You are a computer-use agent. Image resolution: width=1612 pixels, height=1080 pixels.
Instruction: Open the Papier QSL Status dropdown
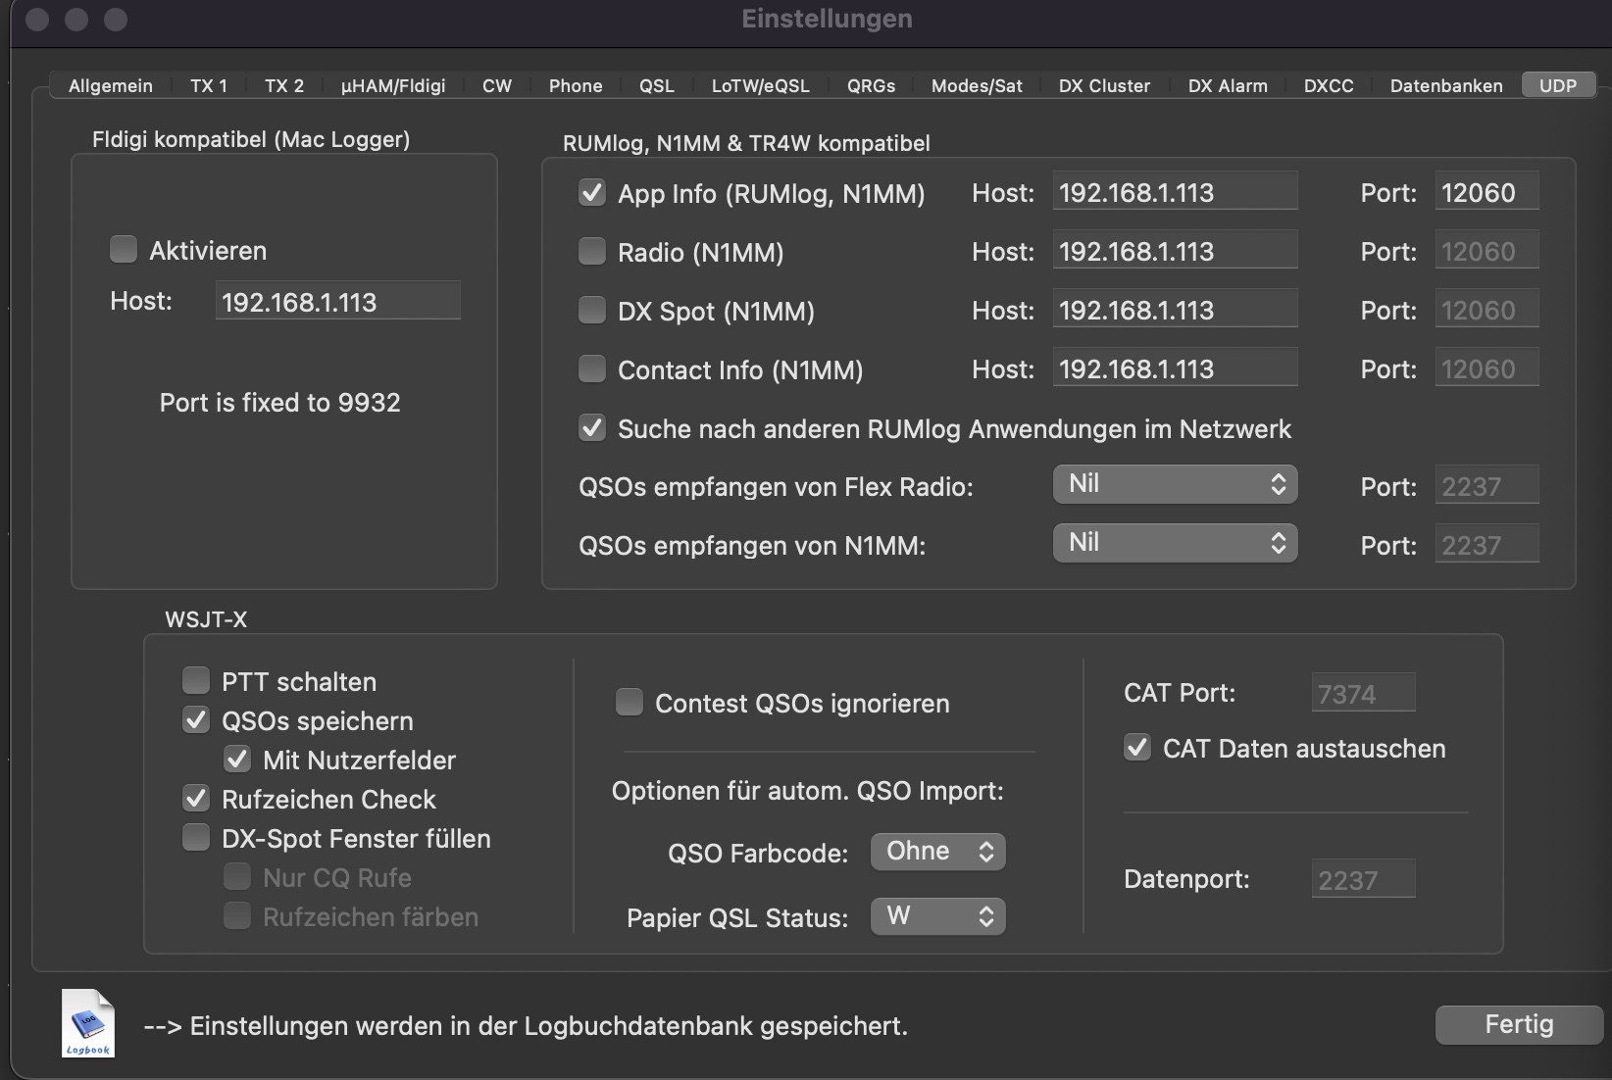tap(938, 916)
